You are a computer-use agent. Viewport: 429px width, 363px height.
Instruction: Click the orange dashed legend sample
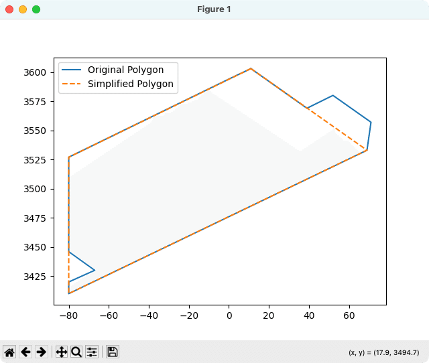(x=72, y=84)
